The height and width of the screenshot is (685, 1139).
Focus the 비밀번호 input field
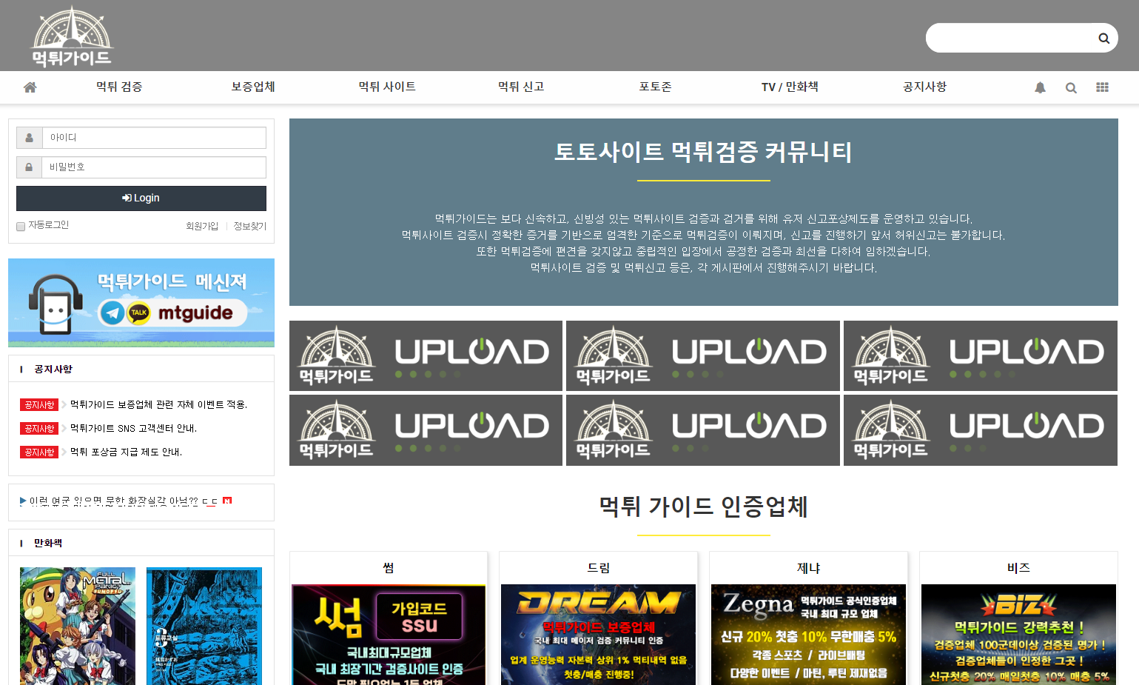point(154,167)
